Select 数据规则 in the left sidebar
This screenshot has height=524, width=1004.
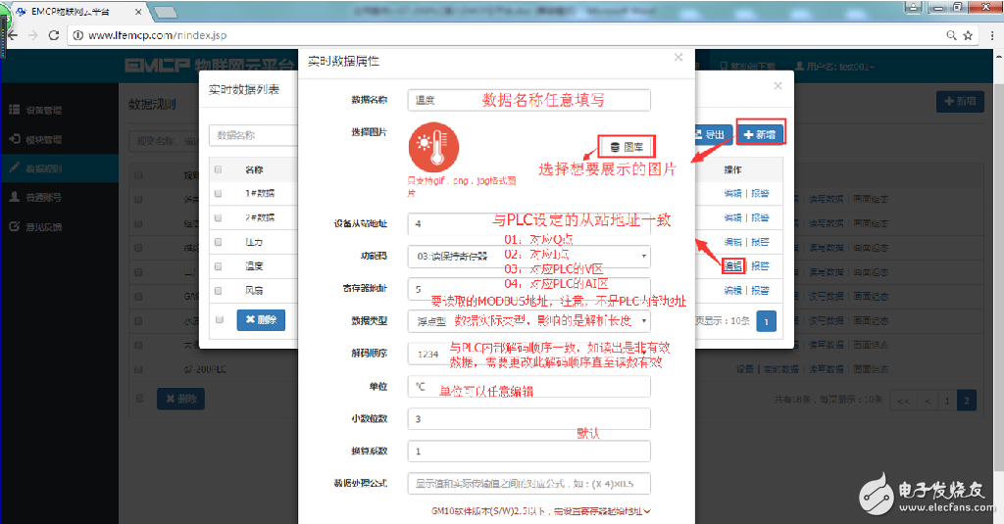click(x=43, y=168)
